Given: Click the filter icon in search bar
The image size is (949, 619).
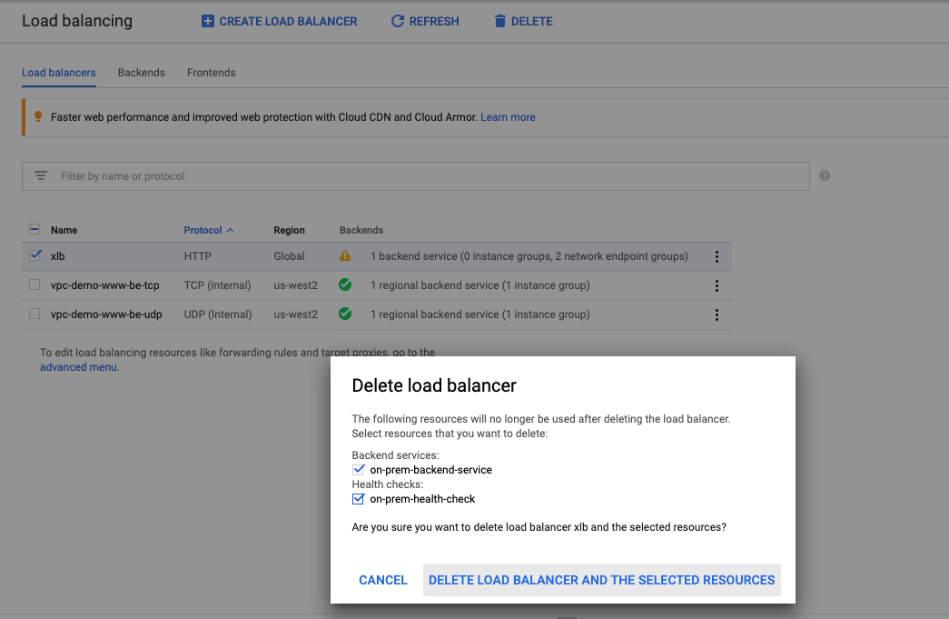Looking at the screenshot, I should [41, 175].
